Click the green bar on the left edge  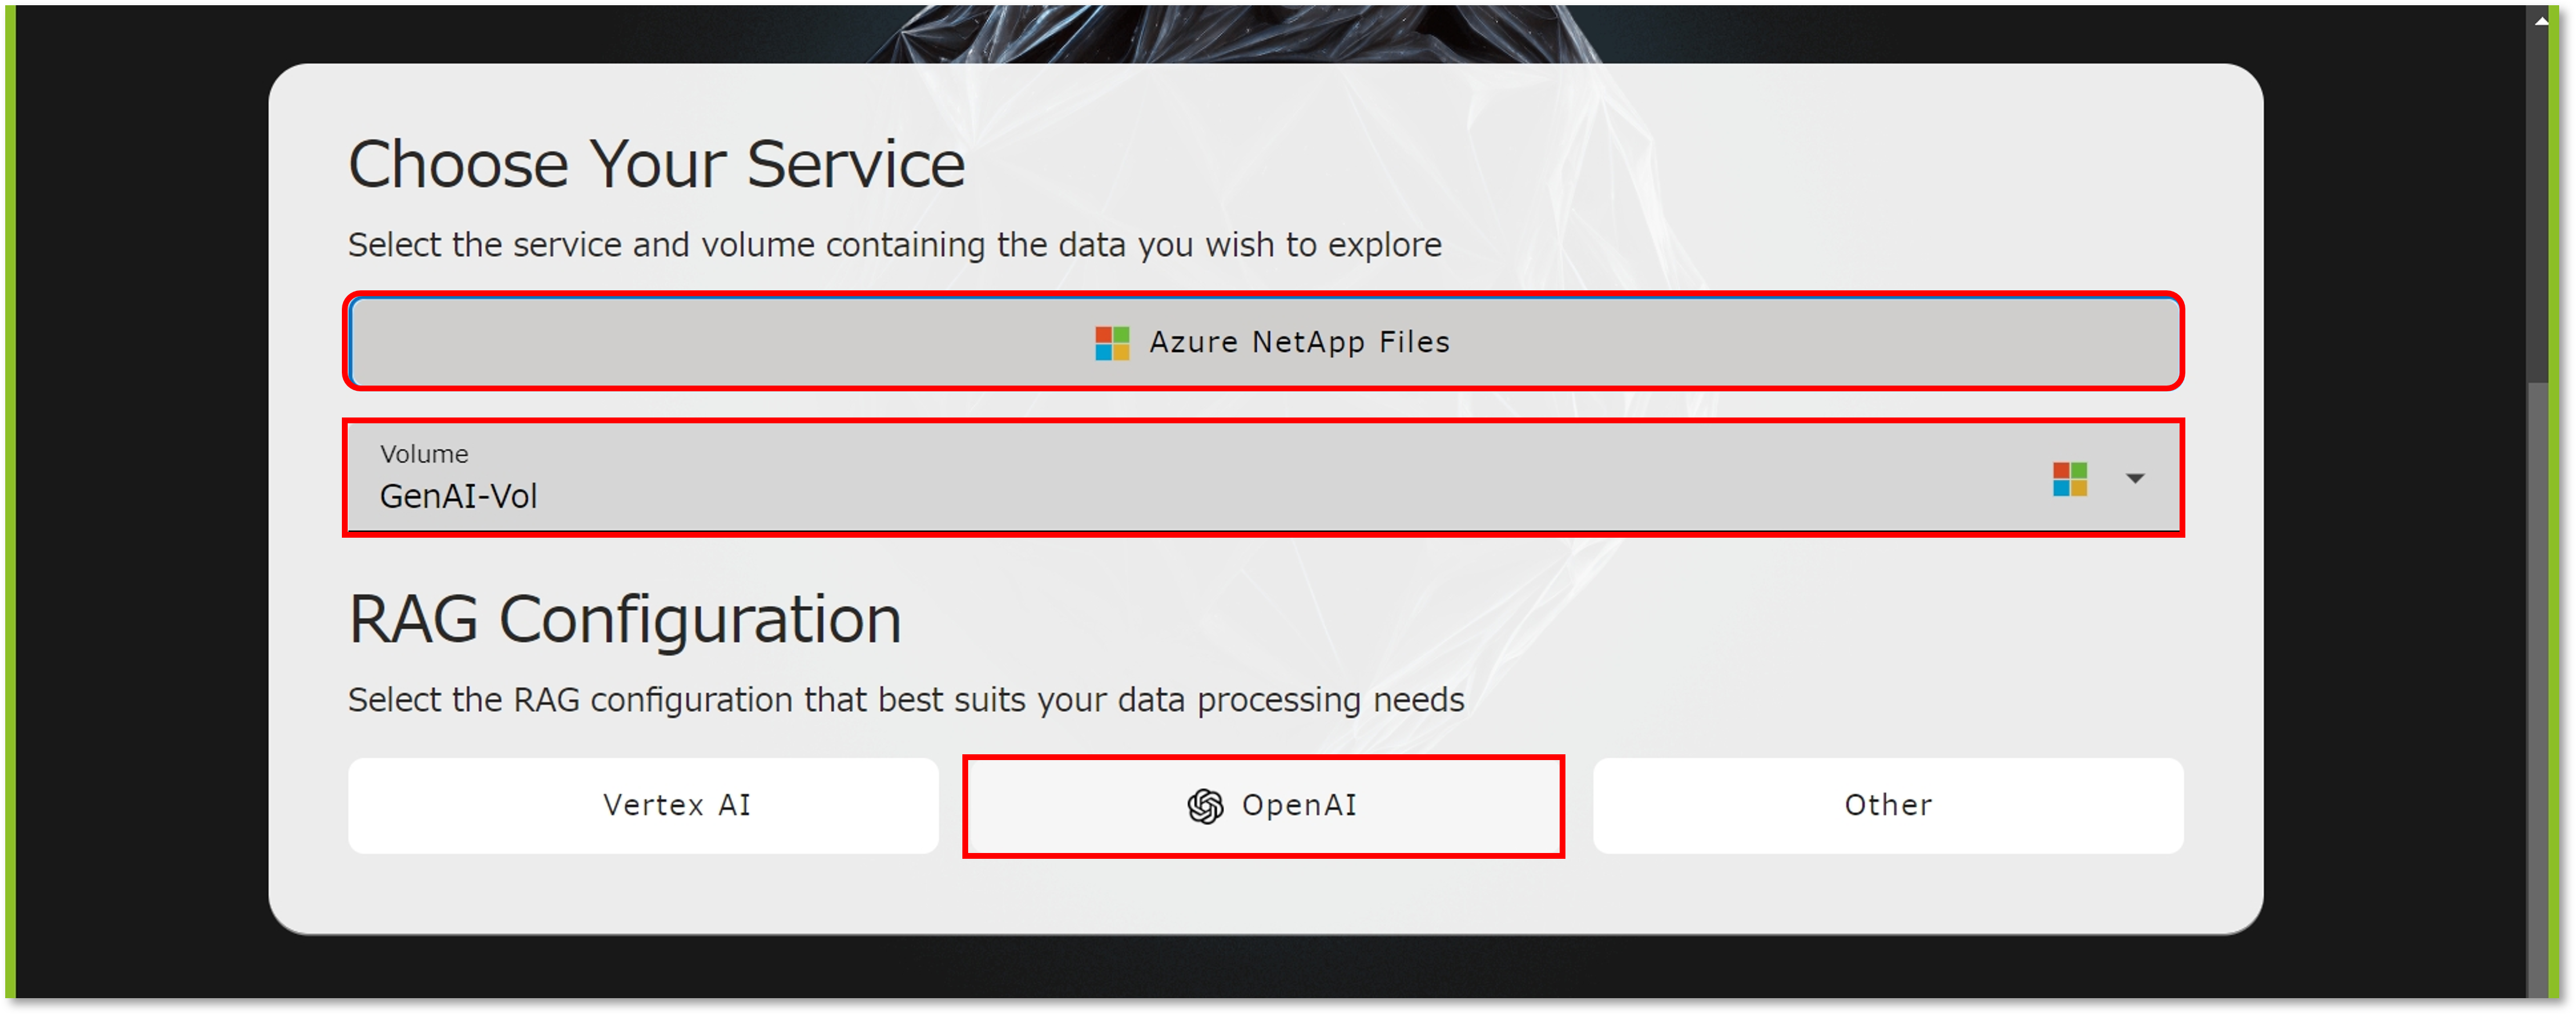(x=10, y=500)
